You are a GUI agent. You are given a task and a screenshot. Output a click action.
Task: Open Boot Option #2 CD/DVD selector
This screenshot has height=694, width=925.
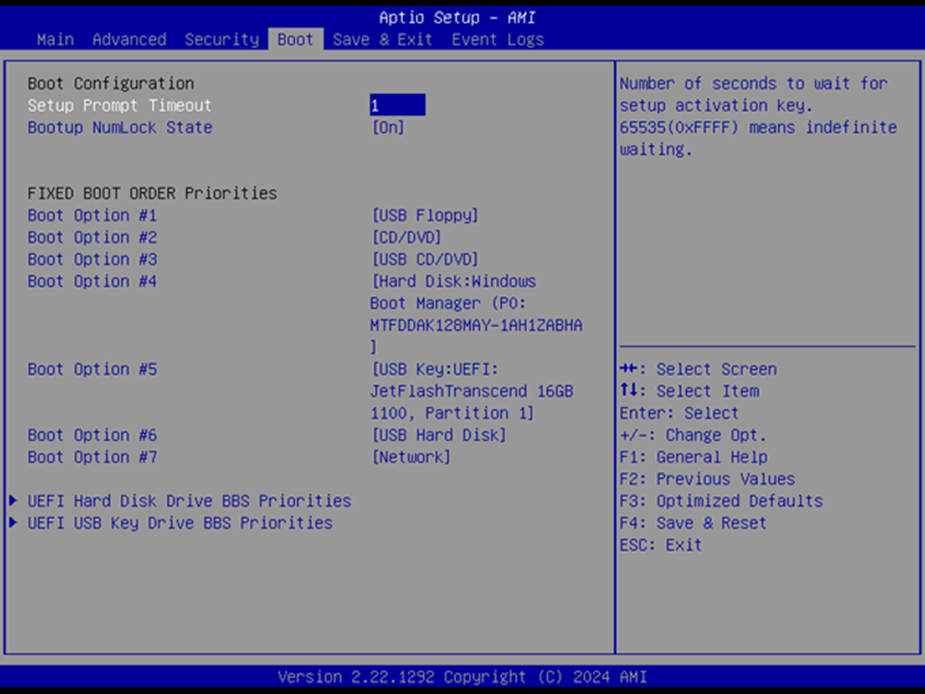(406, 237)
